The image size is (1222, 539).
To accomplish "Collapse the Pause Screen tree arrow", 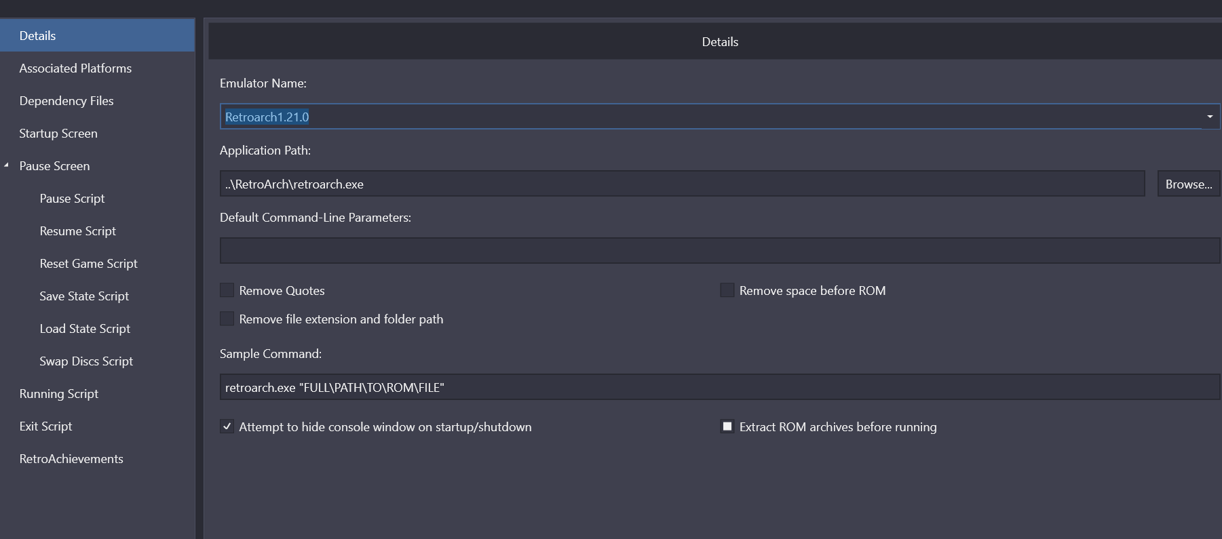I will point(6,165).
